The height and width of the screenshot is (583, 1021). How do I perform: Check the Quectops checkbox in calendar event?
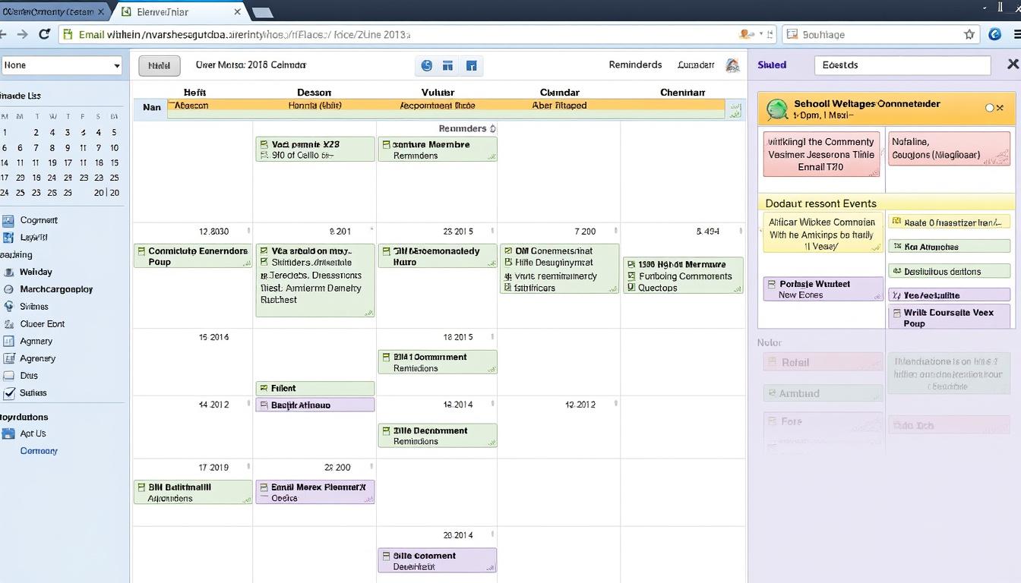[x=631, y=288]
